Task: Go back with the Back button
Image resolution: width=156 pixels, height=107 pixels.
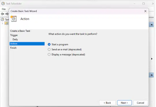Action: [107, 103]
